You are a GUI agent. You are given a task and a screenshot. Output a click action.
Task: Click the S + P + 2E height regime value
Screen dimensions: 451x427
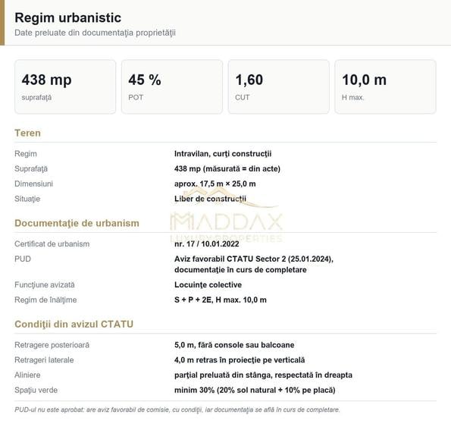[x=221, y=300]
